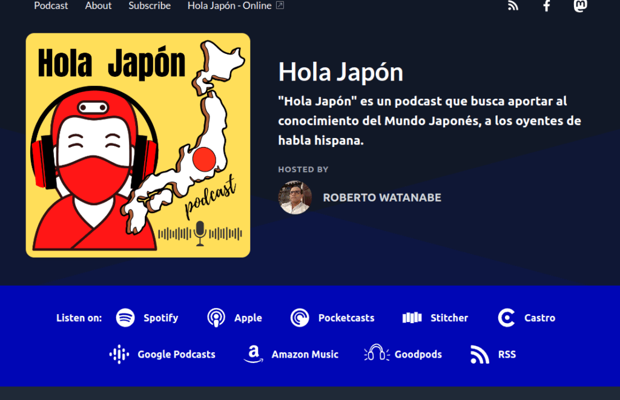Open the Mastodon icon in header

580,6
